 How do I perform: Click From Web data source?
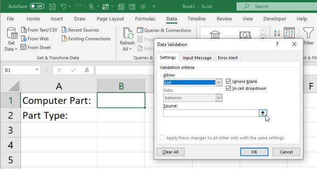click(35, 39)
